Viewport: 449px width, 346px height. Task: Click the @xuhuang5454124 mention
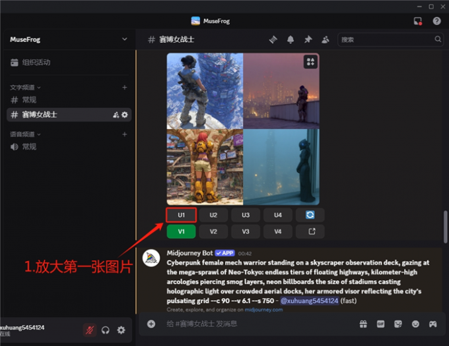pyautogui.click(x=309, y=301)
